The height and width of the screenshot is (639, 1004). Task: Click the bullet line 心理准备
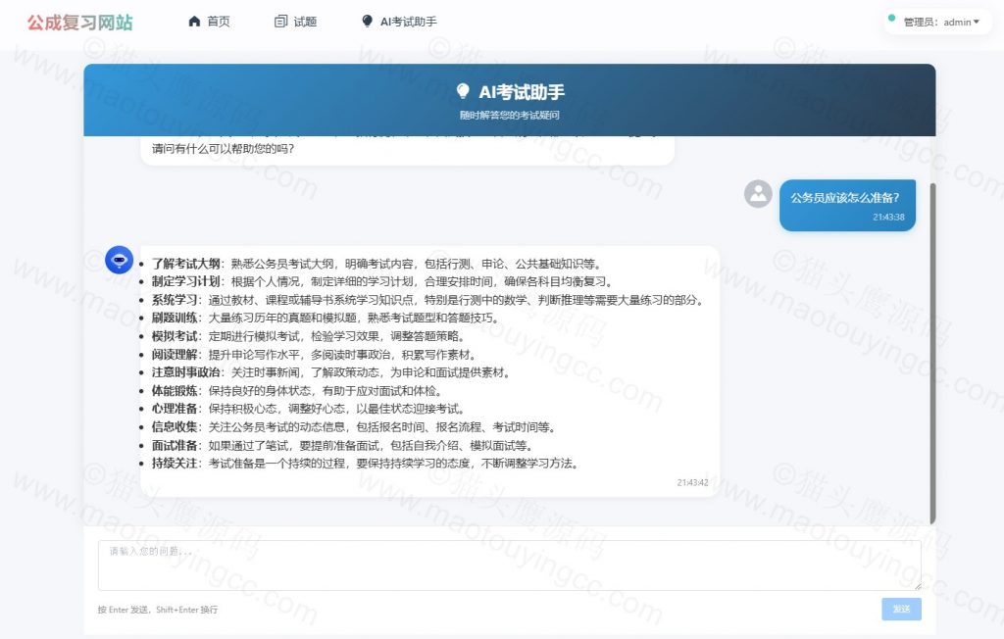coord(308,409)
